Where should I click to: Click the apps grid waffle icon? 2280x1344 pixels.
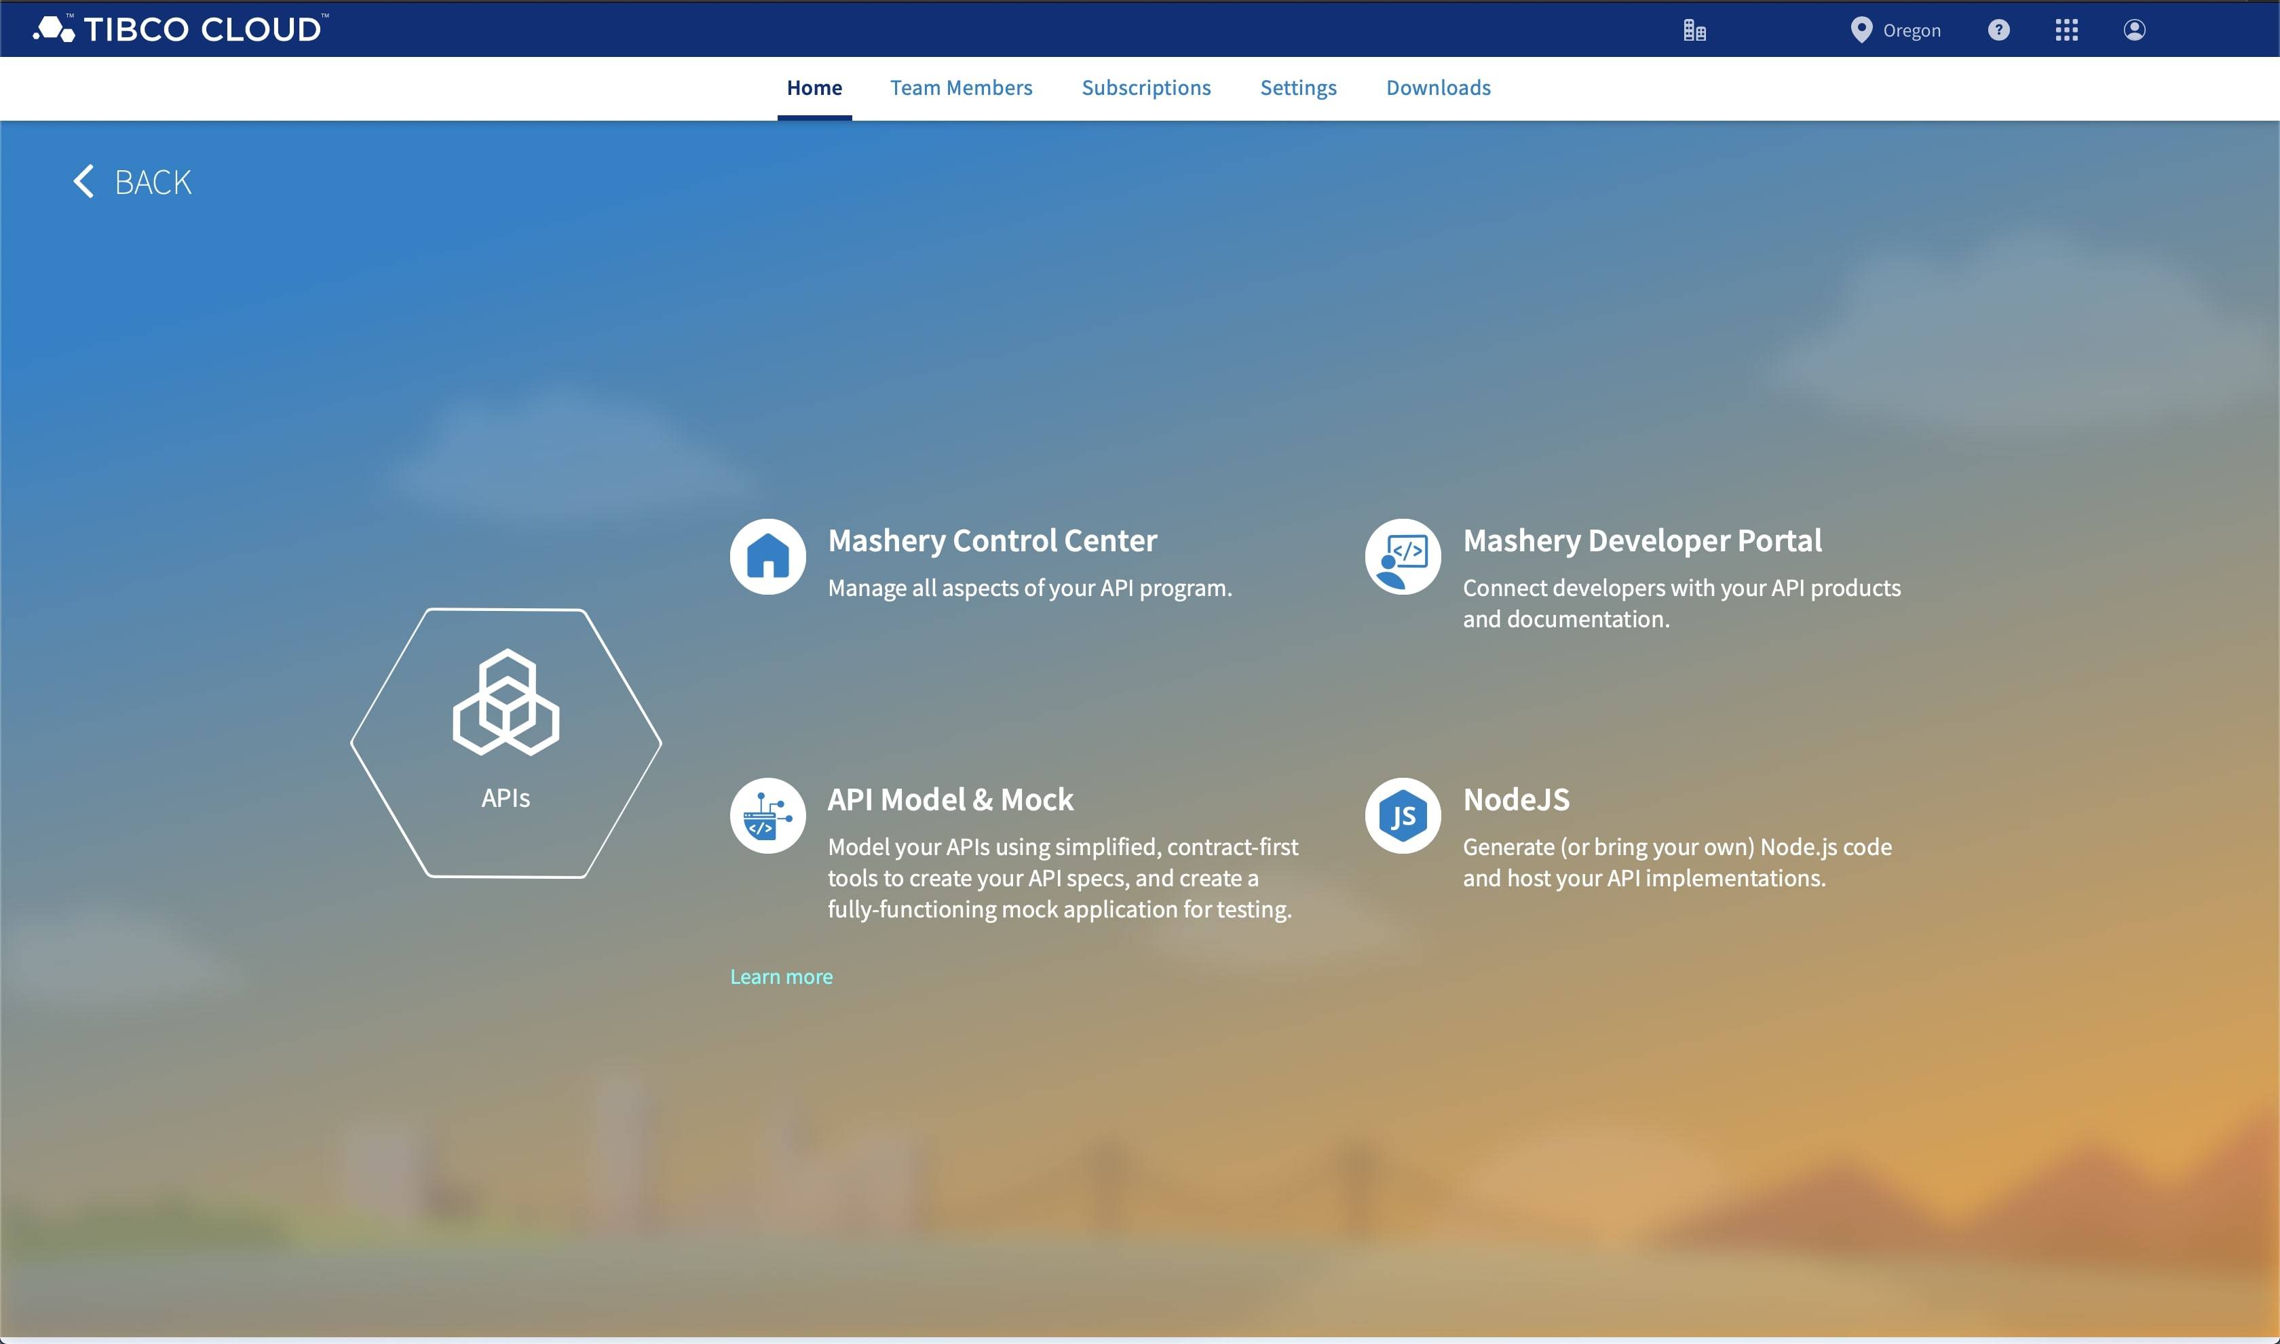pyautogui.click(x=2067, y=30)
